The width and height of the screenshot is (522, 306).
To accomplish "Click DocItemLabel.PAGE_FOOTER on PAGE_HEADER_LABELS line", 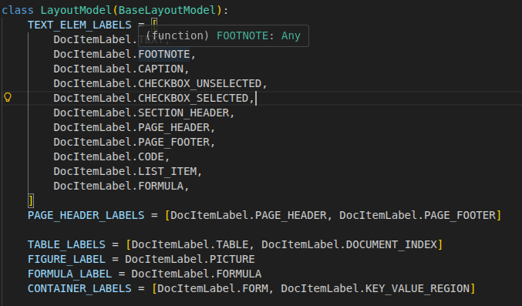I will pos(417,215).
